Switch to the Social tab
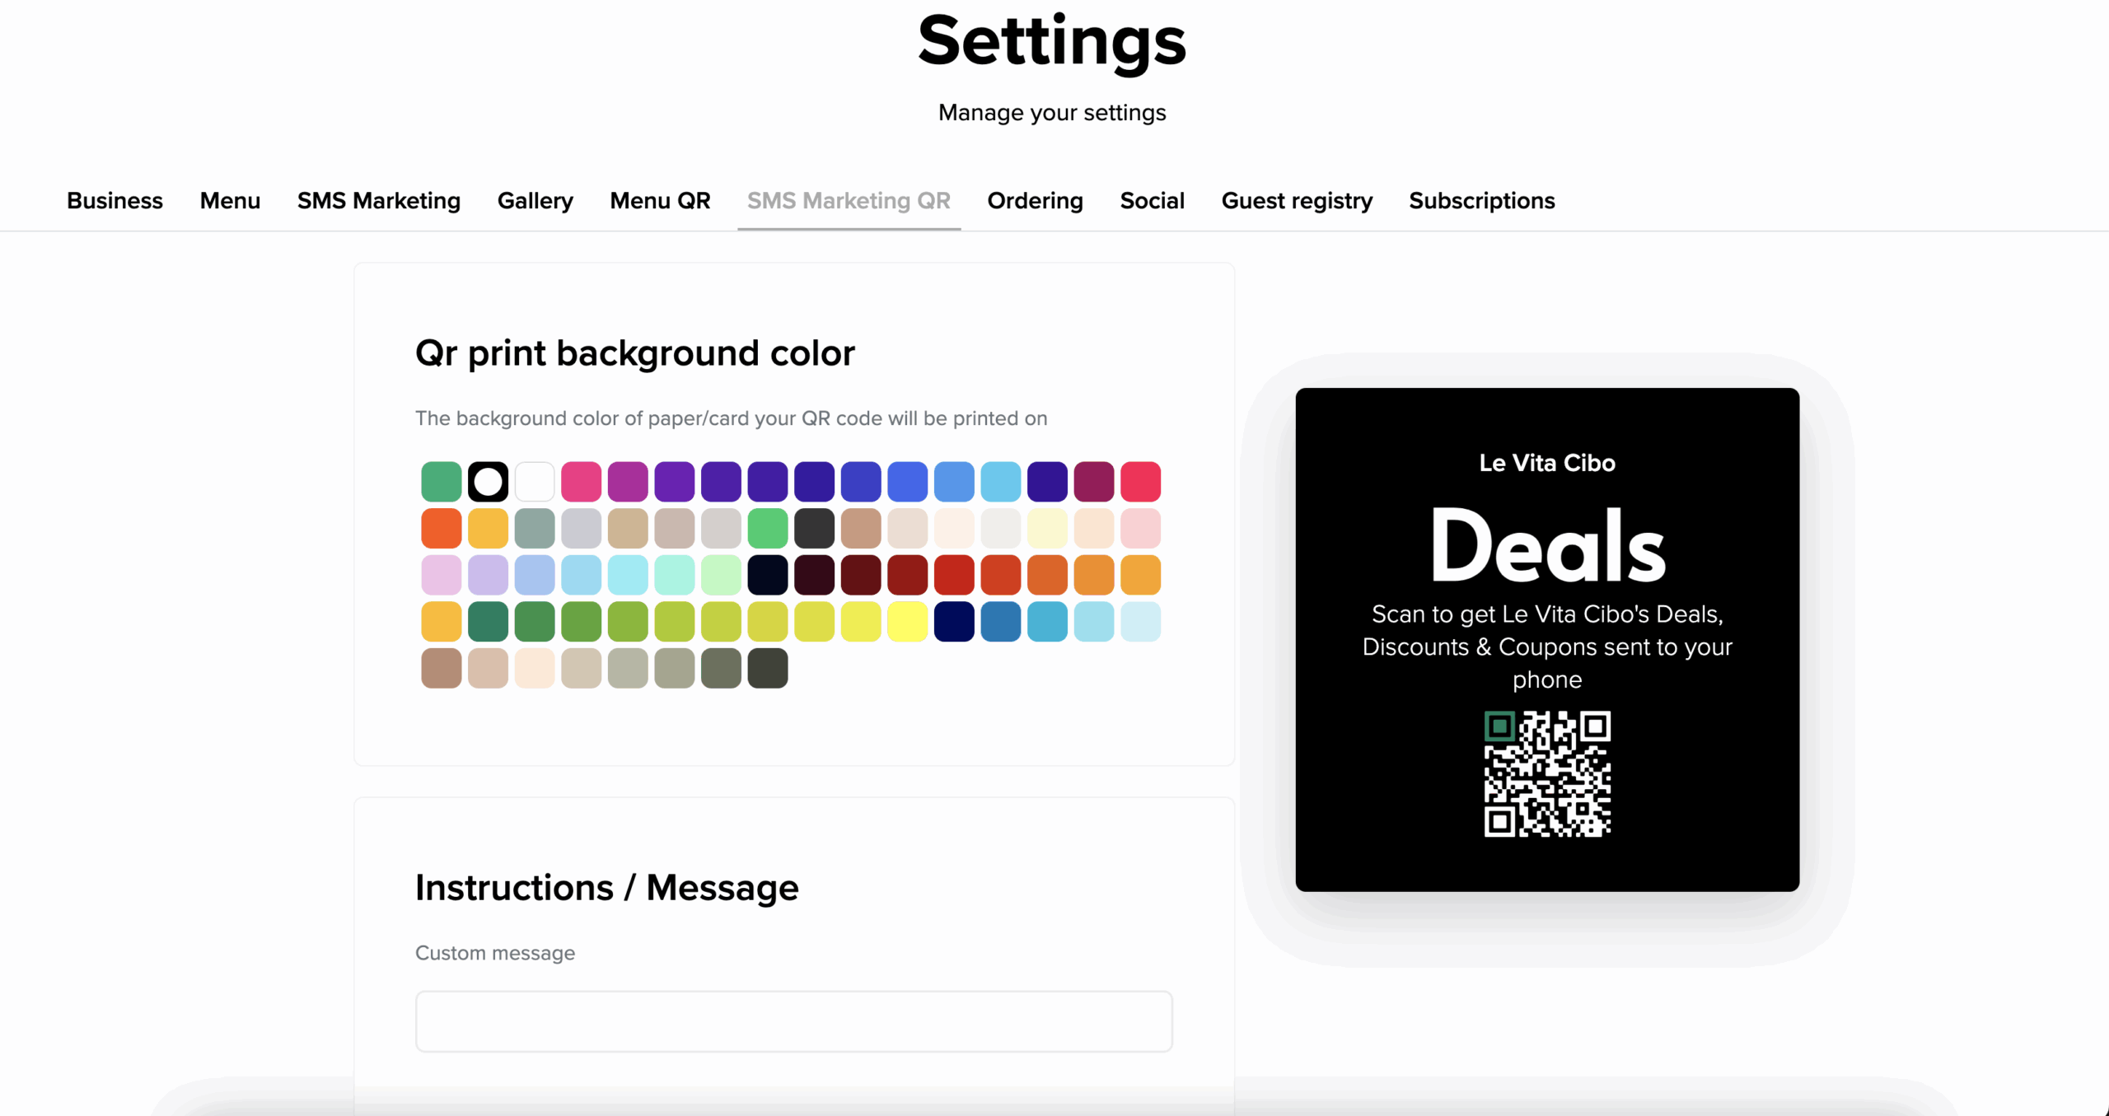Image resolution: width=2109 pixels, height=1116 pixels. pyautogui.click(x=1153, y=200)
